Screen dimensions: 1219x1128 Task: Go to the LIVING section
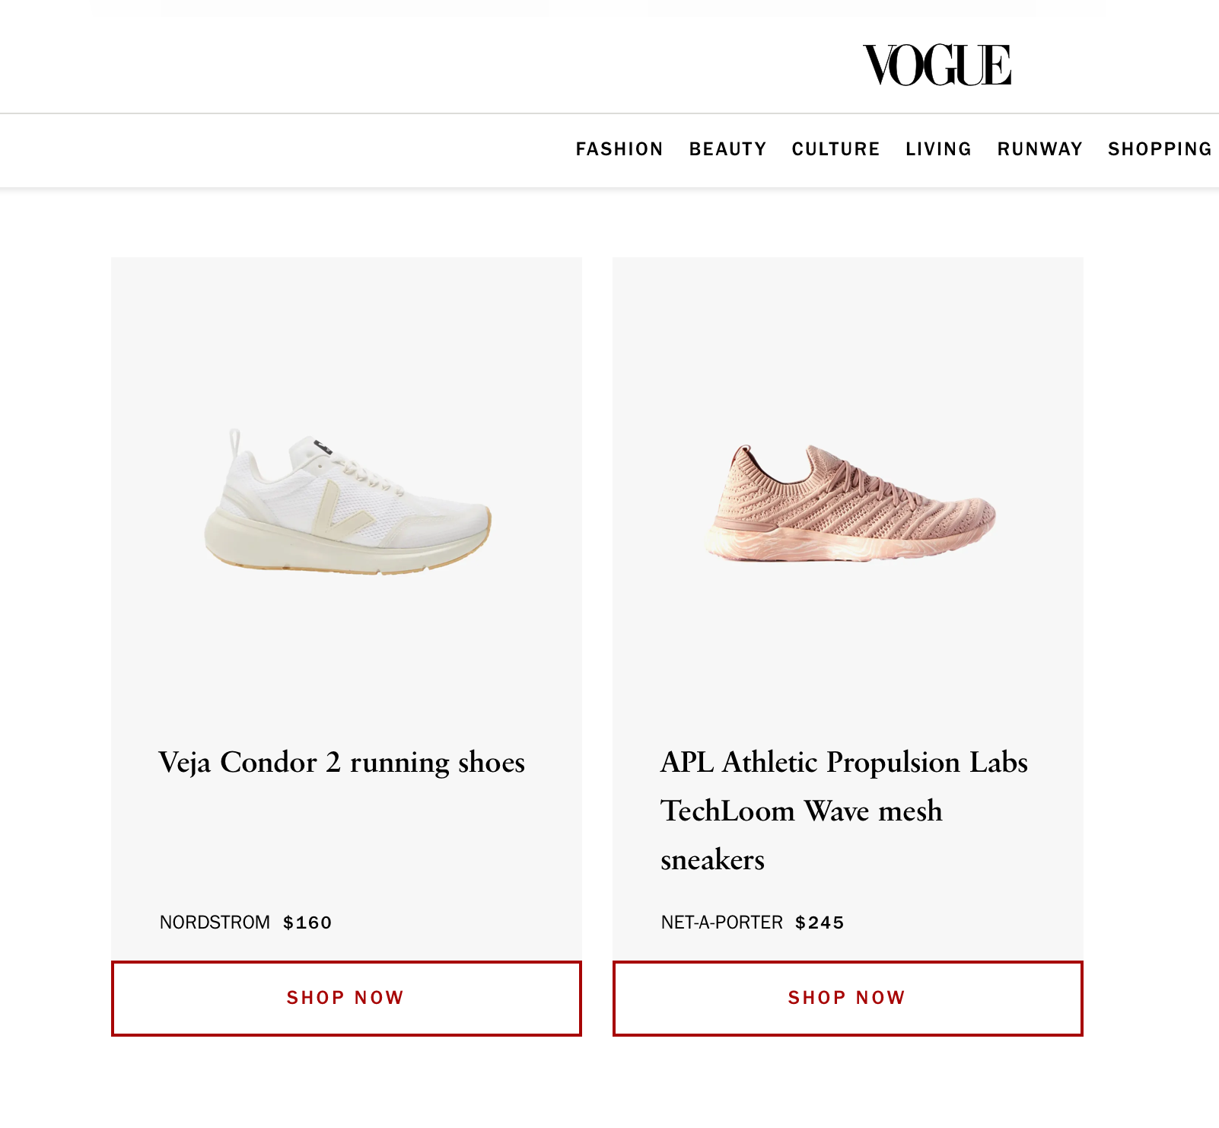pos(938,149)
